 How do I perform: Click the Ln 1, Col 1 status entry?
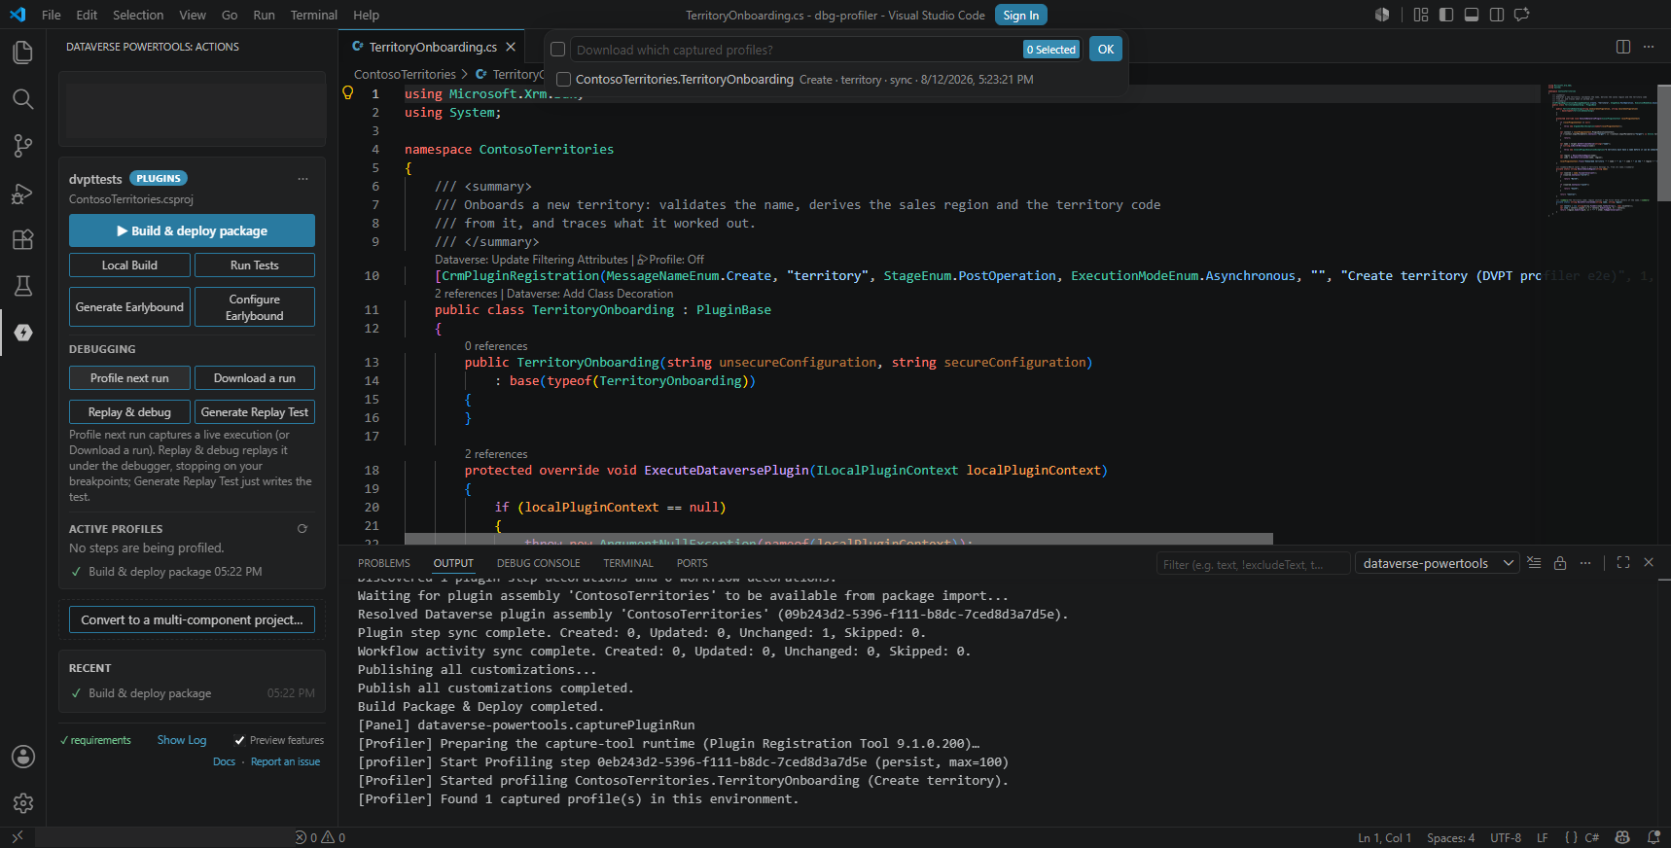pyautogui.click(x=1384, y=837)
